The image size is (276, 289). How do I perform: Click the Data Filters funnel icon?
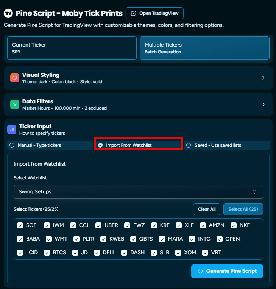[15, 104]
